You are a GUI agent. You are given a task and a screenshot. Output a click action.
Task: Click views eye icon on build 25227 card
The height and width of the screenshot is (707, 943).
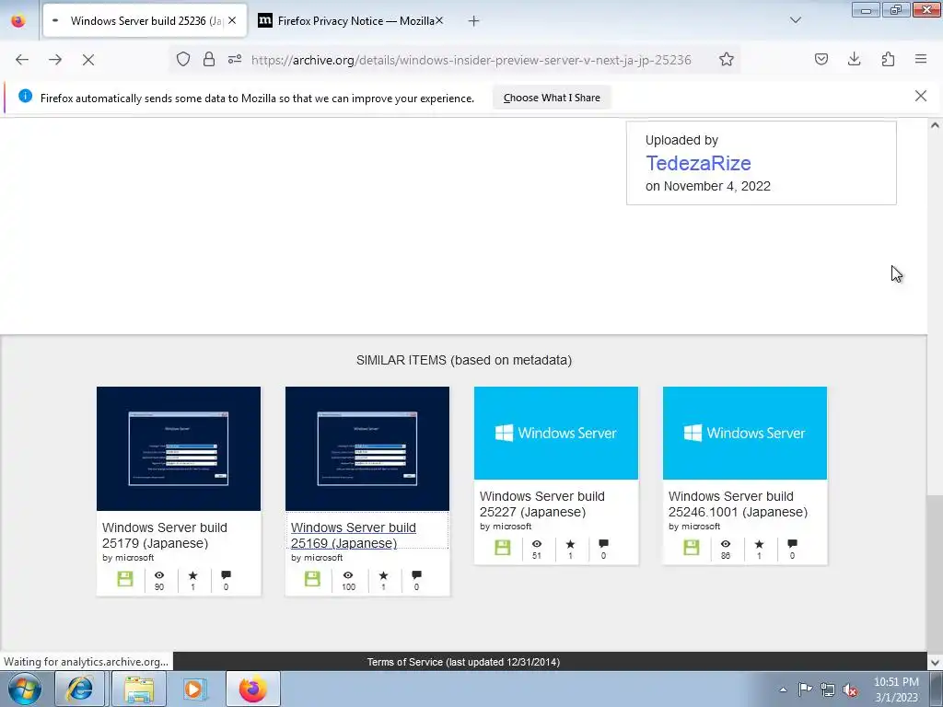[x=537, y=544]
